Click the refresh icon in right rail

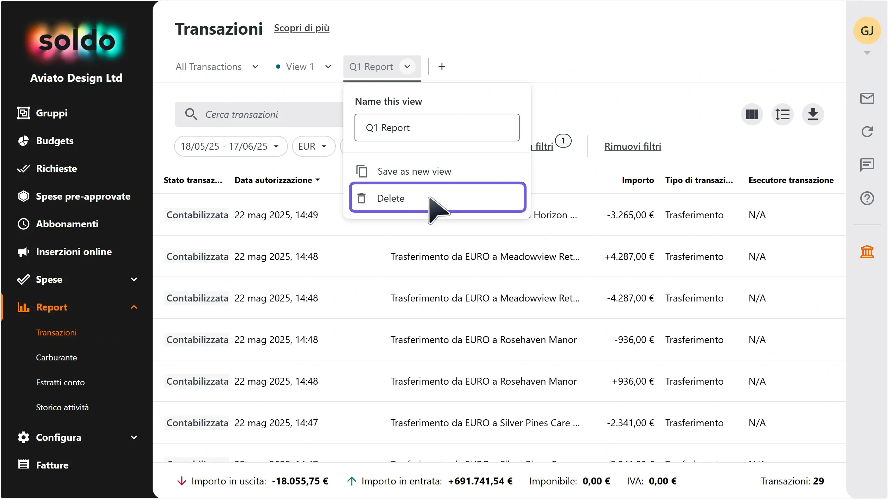867,132
